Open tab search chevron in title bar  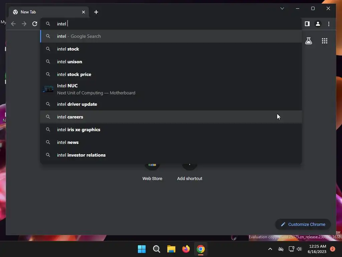[282, 8]
